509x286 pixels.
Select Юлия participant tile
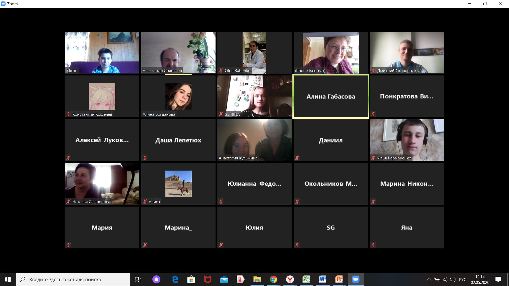pos(254,227)
